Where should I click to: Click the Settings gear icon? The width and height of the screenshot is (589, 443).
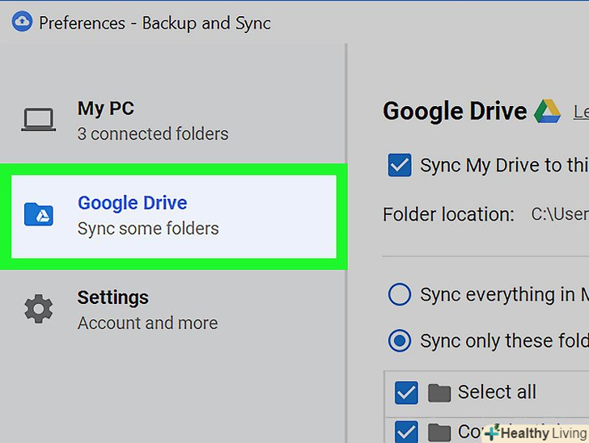tap(38, 309)
